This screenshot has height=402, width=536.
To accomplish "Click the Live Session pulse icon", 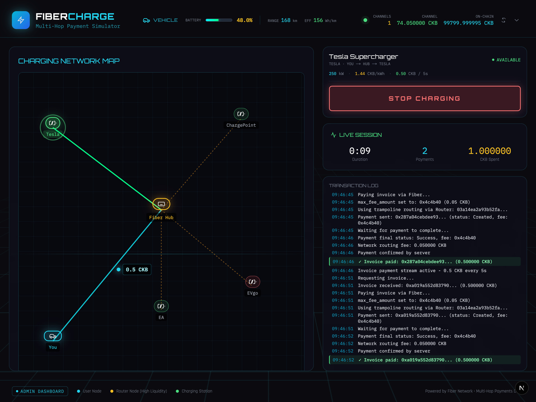I will pyautogui.click(x=333, y=135).
